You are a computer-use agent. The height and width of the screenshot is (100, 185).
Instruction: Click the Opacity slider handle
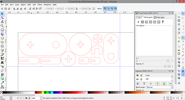165,66
